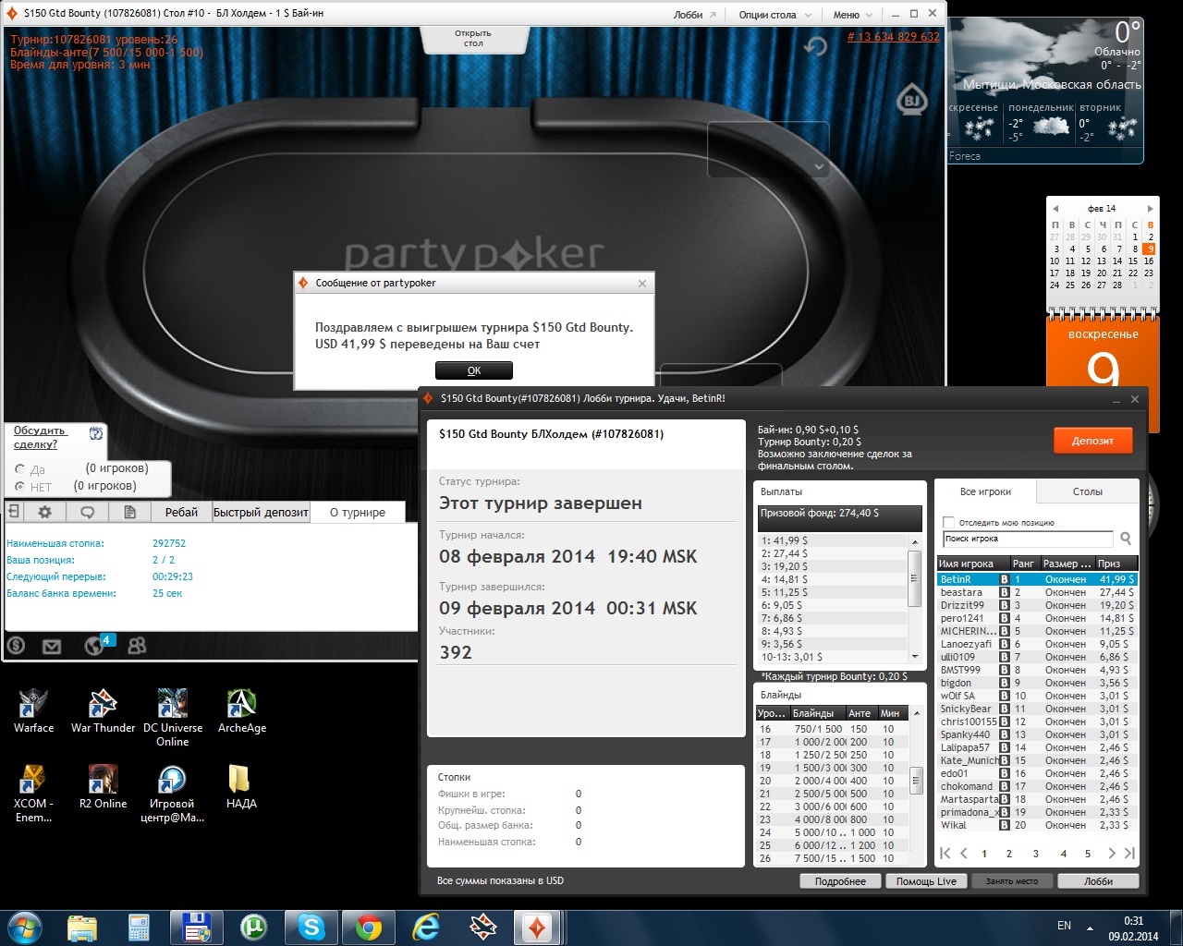Open Warface desktop shortcut
Image resolution: width=1183 pixels, height=946 pixels.
(33, 710)
